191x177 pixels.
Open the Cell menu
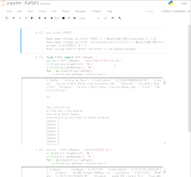click(x=54, y=11)
